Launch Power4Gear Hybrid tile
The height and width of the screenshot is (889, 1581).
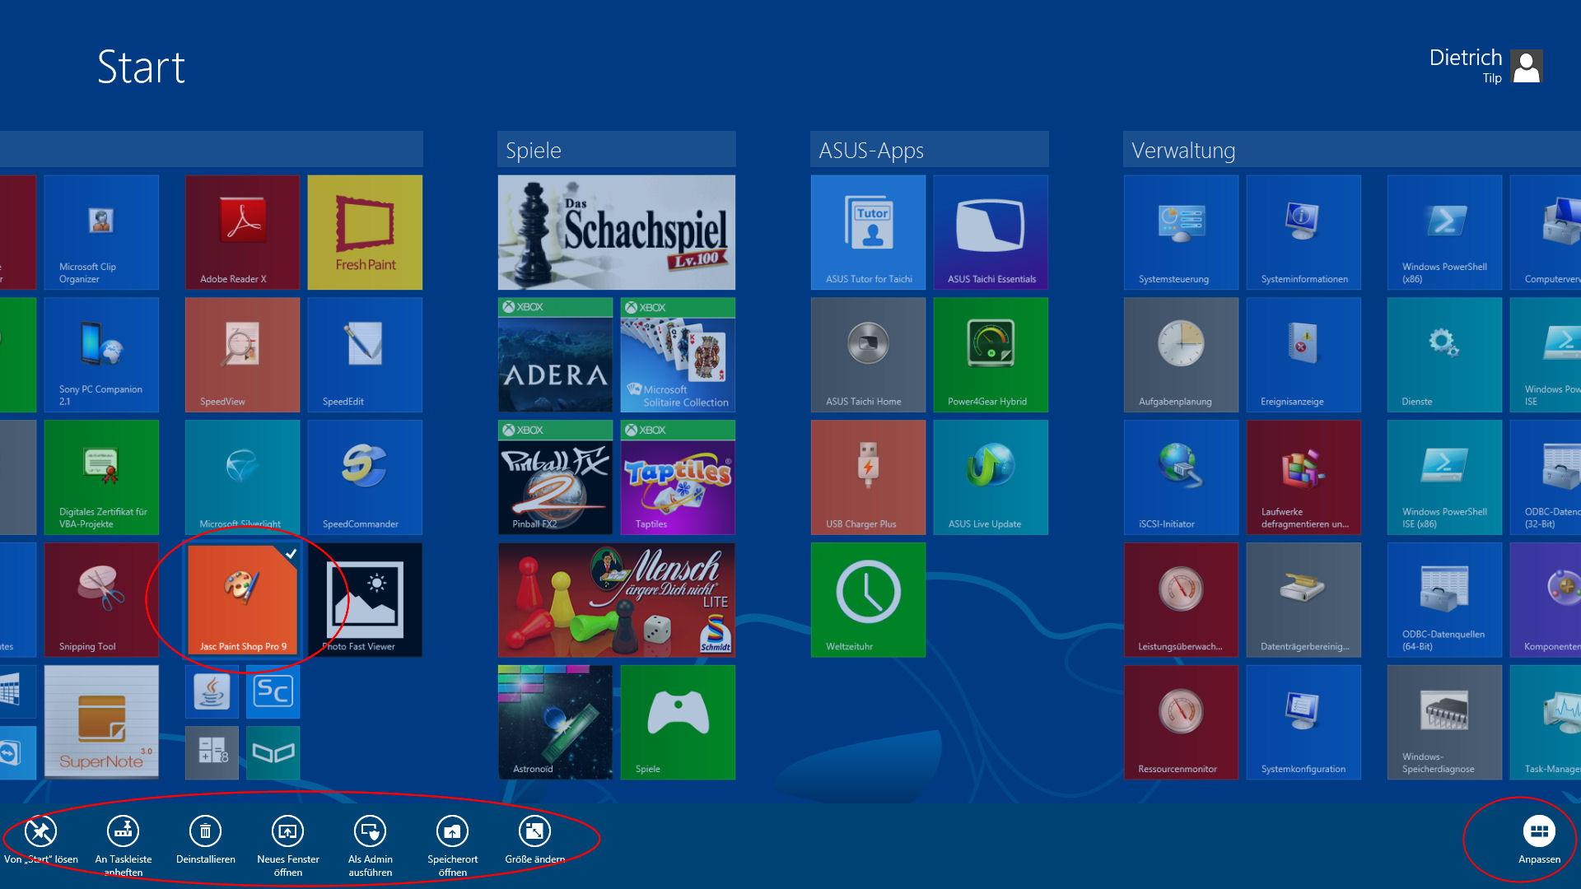click(x=991, y=355)
